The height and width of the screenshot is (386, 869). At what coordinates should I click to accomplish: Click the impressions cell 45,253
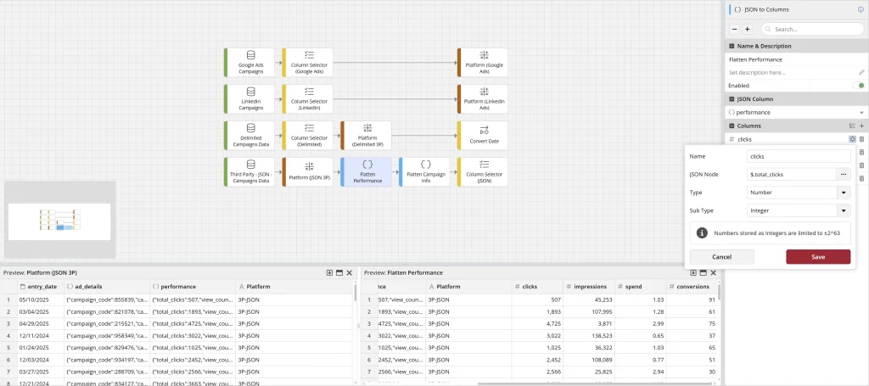pyautogui.click(x=589, y=299)
